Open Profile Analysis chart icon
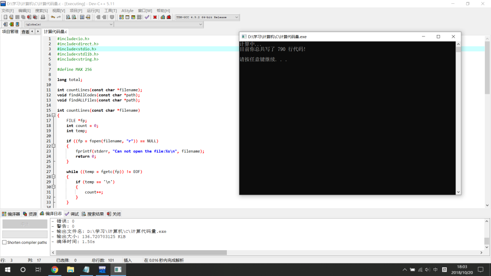Image resolution: width=491 pixels, height=276 pixels. [163, 17]
